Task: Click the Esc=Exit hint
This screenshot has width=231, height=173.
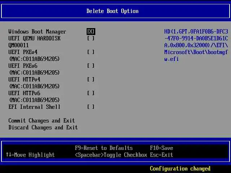Action: point(161,155)
